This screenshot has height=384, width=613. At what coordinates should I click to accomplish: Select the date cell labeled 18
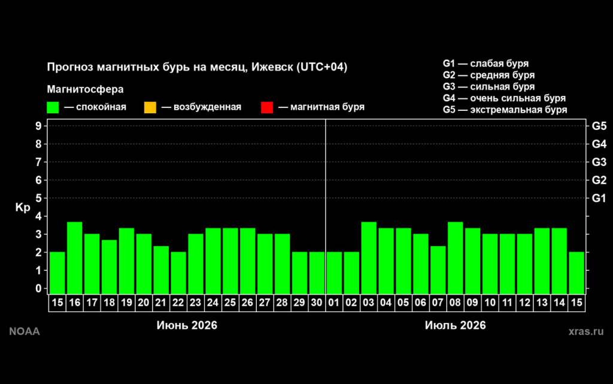pos(109,303)
